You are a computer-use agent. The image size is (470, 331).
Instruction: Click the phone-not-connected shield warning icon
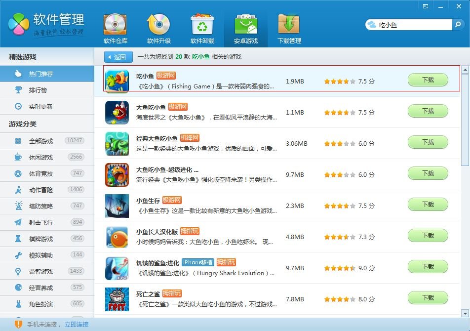(x=18, y=324)
